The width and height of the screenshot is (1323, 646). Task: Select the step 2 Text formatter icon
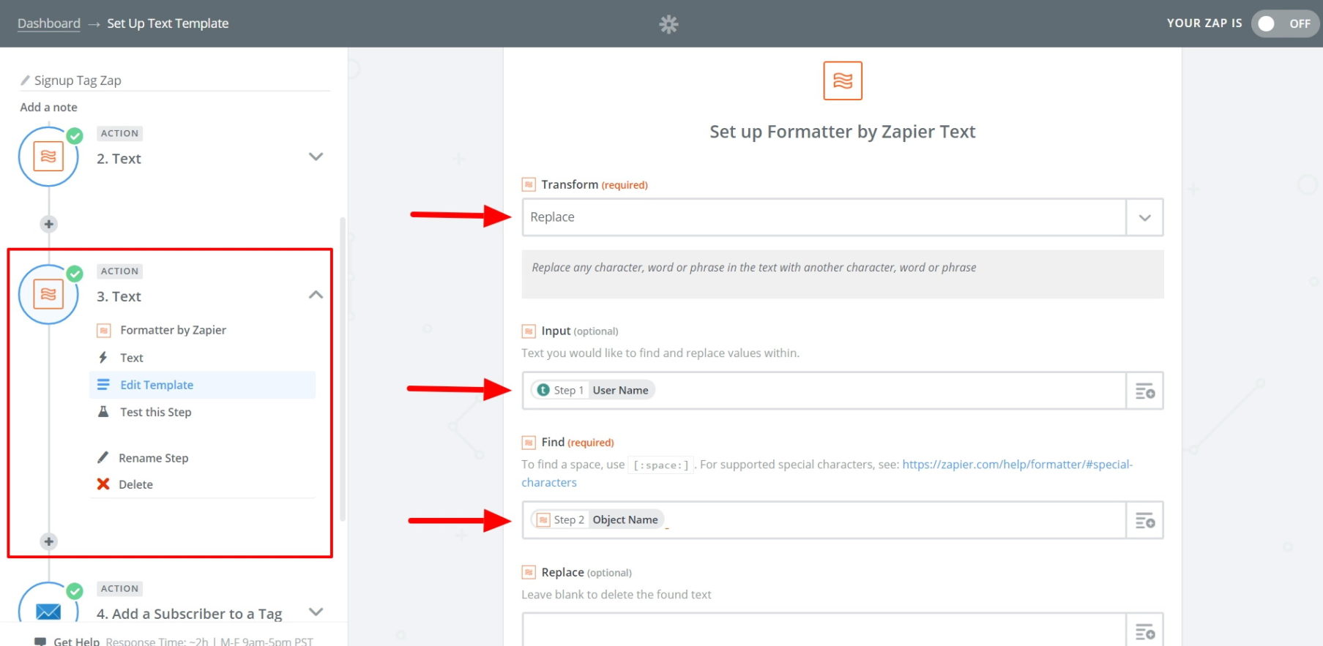tap(48, 157)
